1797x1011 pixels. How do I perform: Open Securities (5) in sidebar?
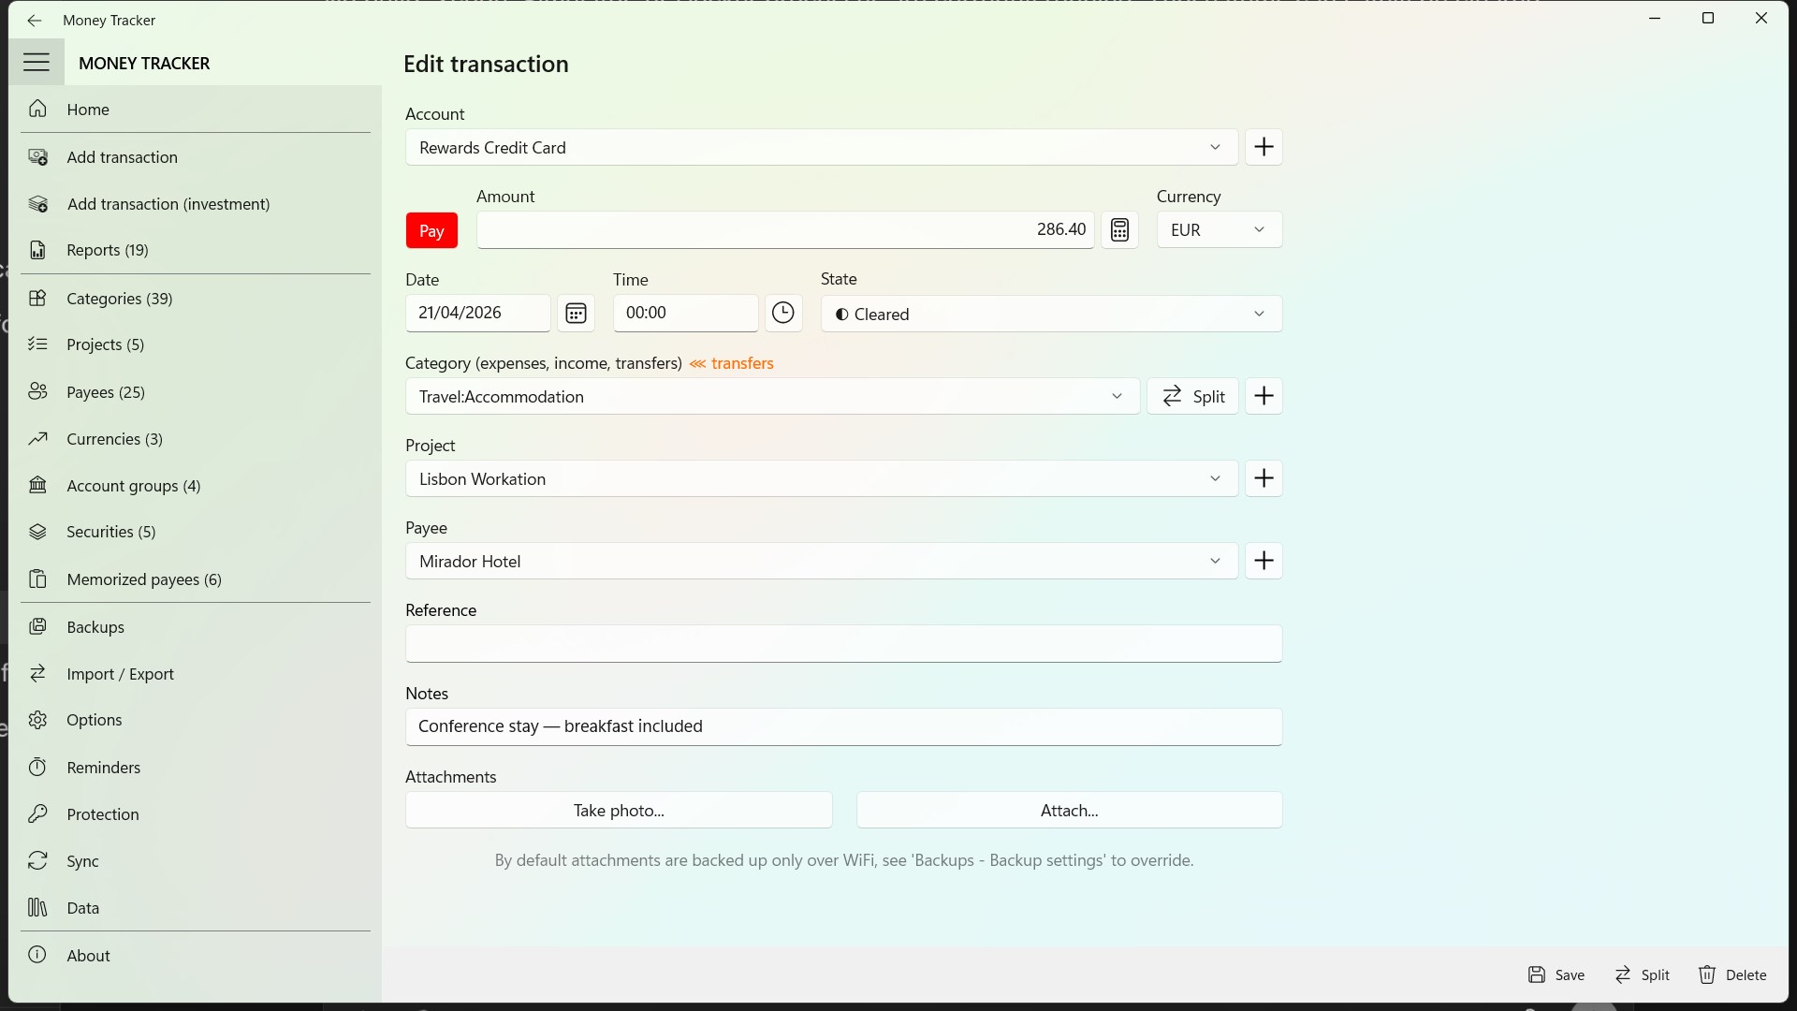[x=196, y=532]
